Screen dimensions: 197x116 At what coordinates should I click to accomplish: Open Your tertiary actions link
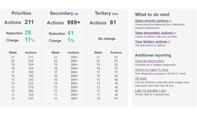153,41
